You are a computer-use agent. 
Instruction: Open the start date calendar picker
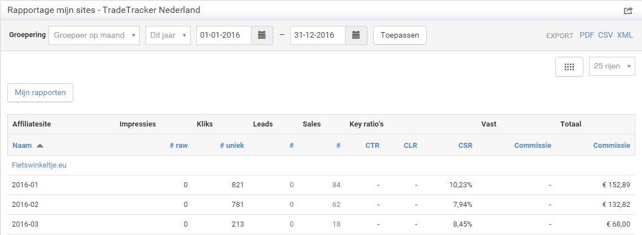(262, 35)
